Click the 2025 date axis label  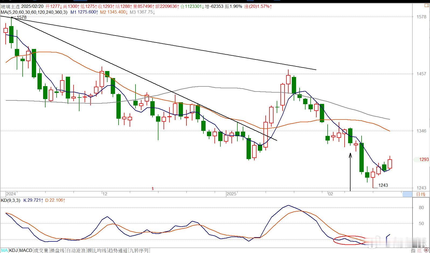click(231, 194)
